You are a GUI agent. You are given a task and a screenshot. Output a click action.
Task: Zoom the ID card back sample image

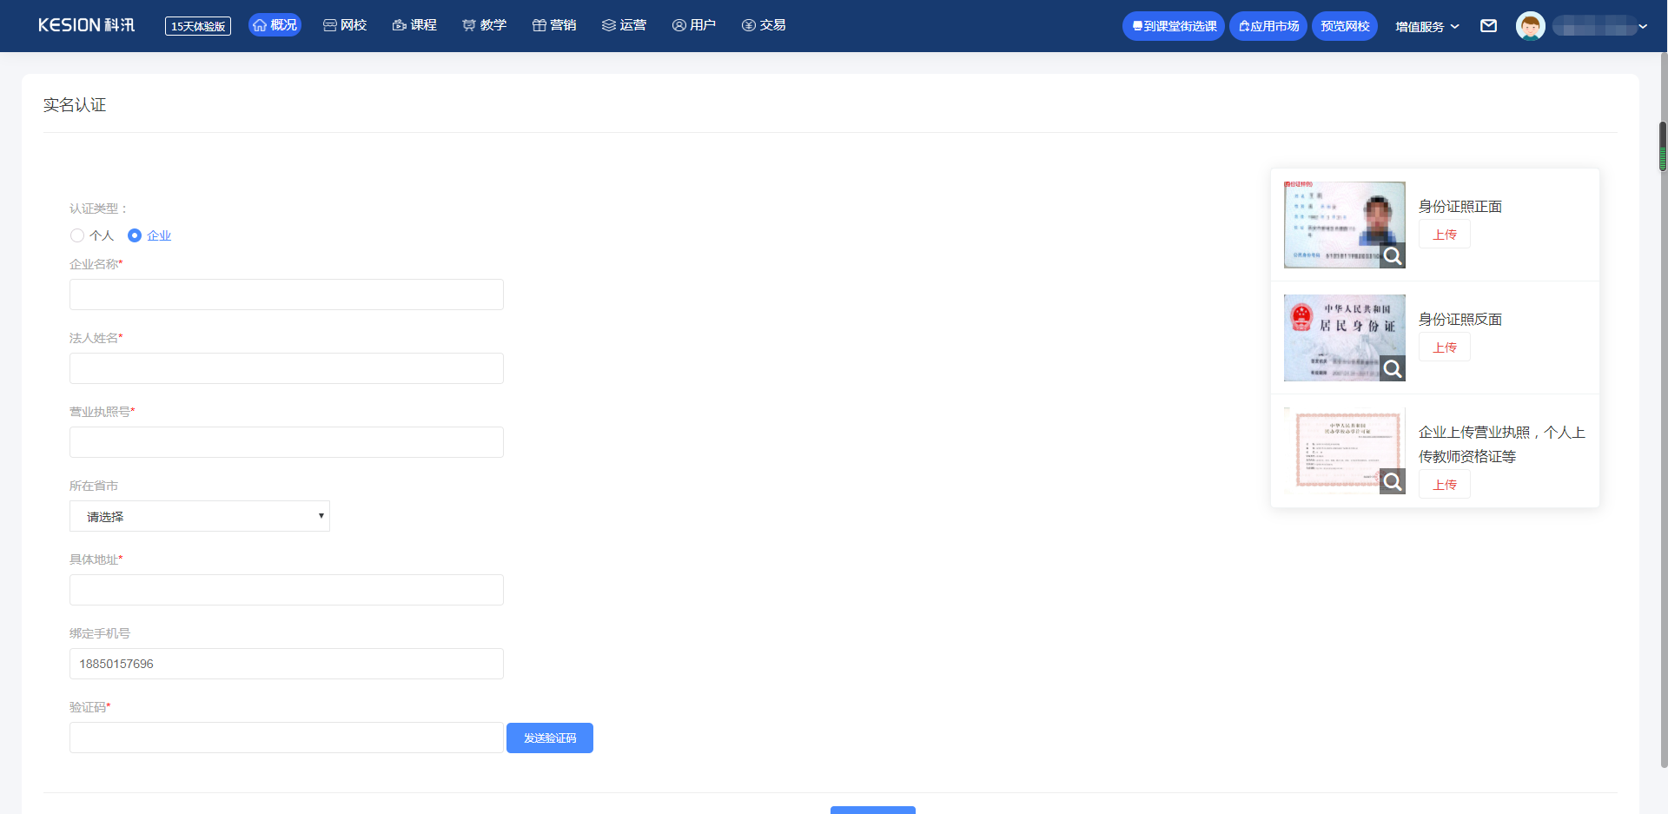tap(1393, 368)
